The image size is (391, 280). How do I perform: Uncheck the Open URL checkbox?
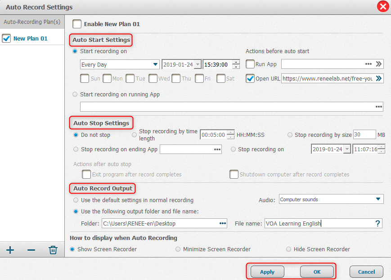250,78
